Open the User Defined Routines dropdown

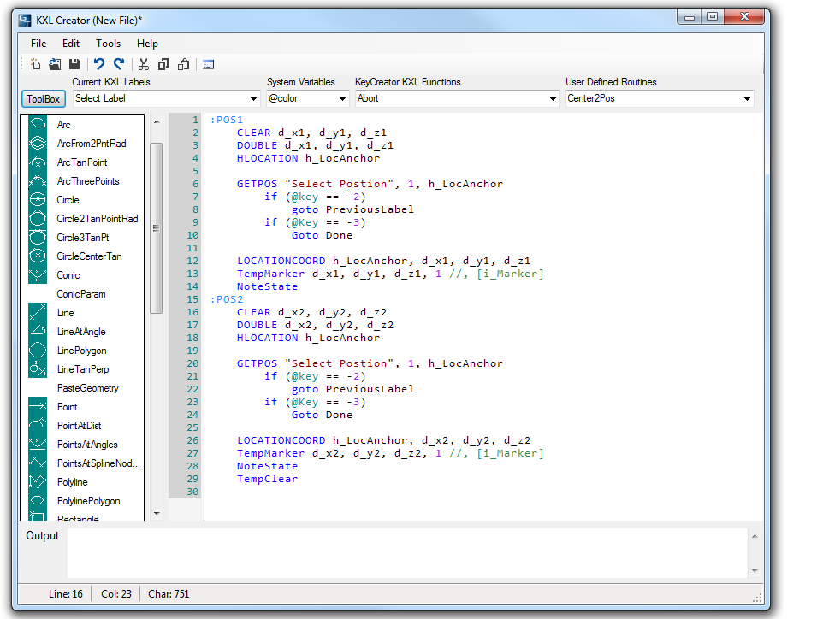tap(747, 99)
